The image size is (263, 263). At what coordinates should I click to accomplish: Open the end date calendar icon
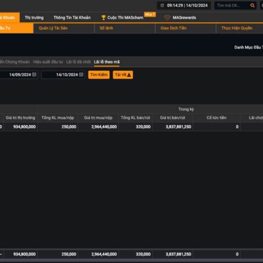coord(81,75)
